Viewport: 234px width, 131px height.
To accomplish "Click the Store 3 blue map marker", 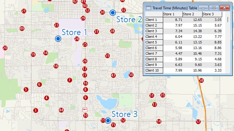I will tap(108, 120).
